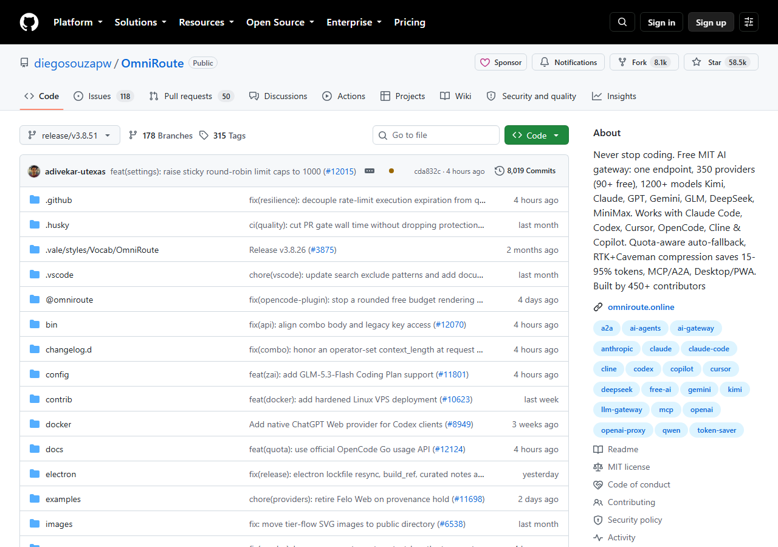778x547 pixels.
Task: Open Code of conduct link
Action: pyautogui.click(x=632, y=484)
